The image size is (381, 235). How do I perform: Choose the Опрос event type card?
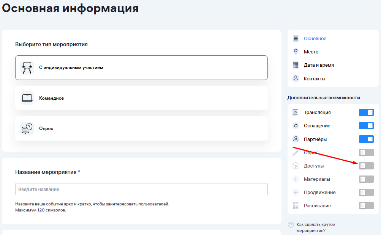pos(141,128)
